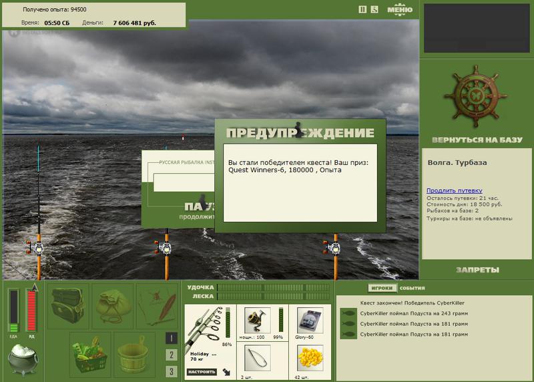Toggle the S button in top bar
Viewport: 534px width, 382px height.
(x=374, y=9)
